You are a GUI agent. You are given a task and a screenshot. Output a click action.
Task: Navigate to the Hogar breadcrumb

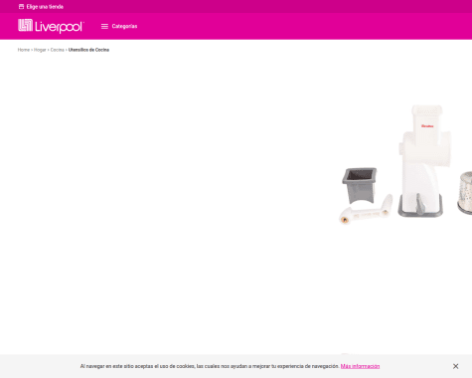click(40, 50)
